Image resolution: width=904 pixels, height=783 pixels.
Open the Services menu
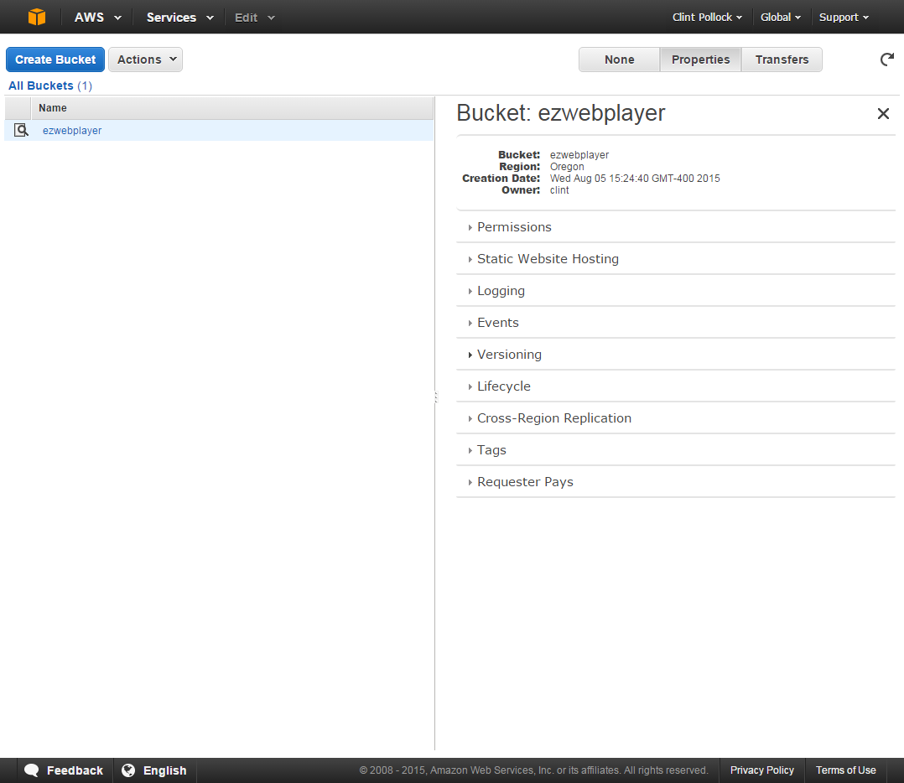pos(179,18)
